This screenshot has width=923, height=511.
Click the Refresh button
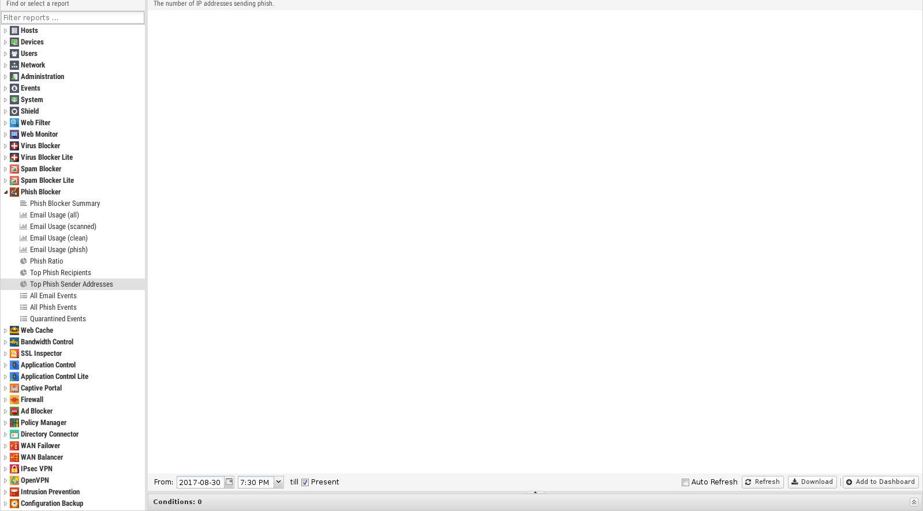point(763,482)
